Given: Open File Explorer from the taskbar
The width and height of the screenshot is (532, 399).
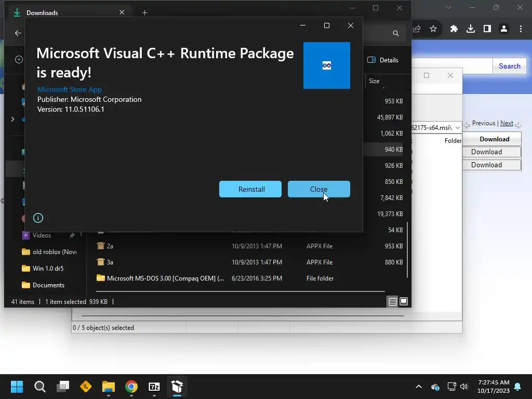Looking at the screenshot, I should (109, 387).
